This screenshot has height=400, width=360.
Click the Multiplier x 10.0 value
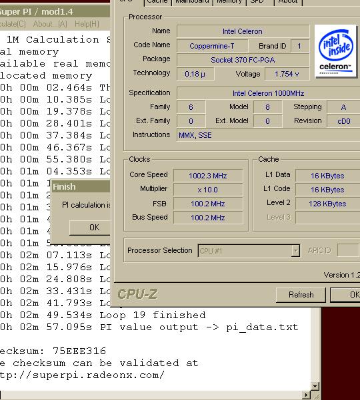pyautogui.click(x=208, y=190)
